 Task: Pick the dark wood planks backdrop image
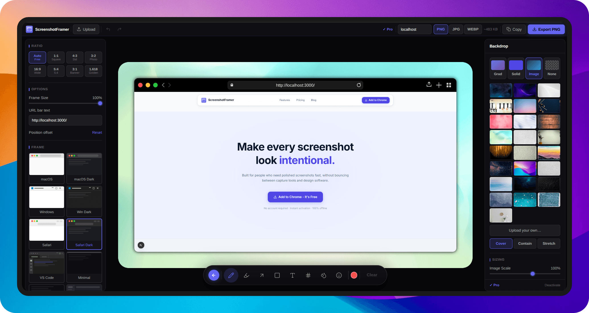pyautogui.click(x=549, y=122)
